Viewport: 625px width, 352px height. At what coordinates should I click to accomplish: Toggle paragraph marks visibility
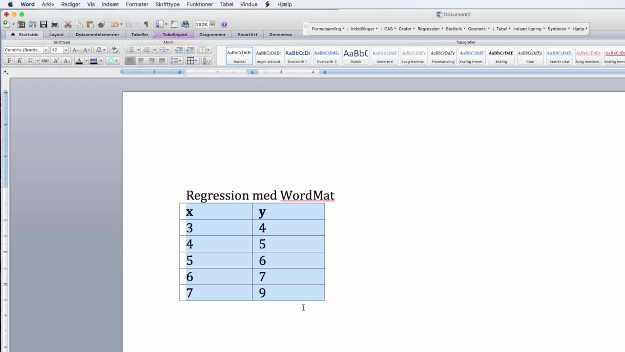click(x=146, y=24)
